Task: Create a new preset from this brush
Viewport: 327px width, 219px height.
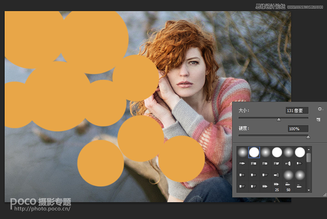Action: (318, 119)
